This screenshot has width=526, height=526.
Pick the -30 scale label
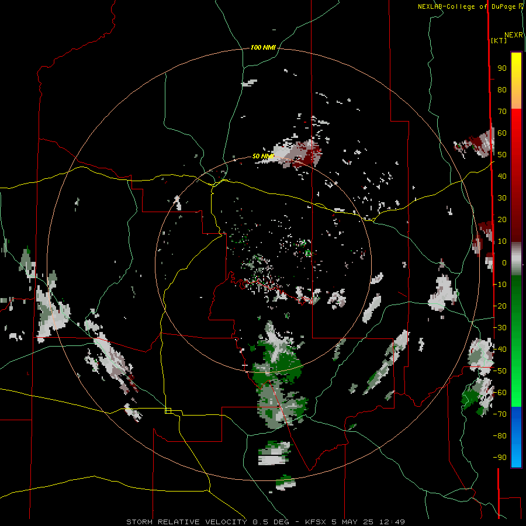[500, 328]
